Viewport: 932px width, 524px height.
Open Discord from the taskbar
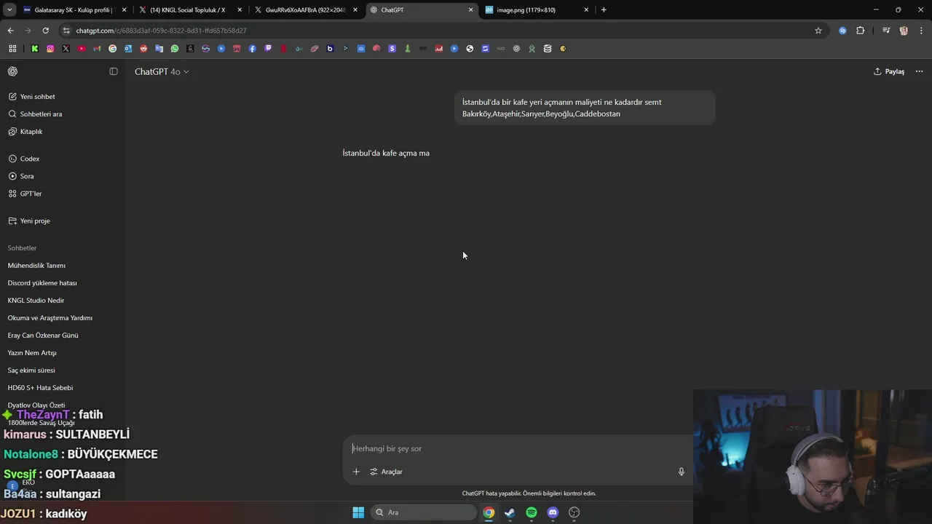(x=553, y=512)
